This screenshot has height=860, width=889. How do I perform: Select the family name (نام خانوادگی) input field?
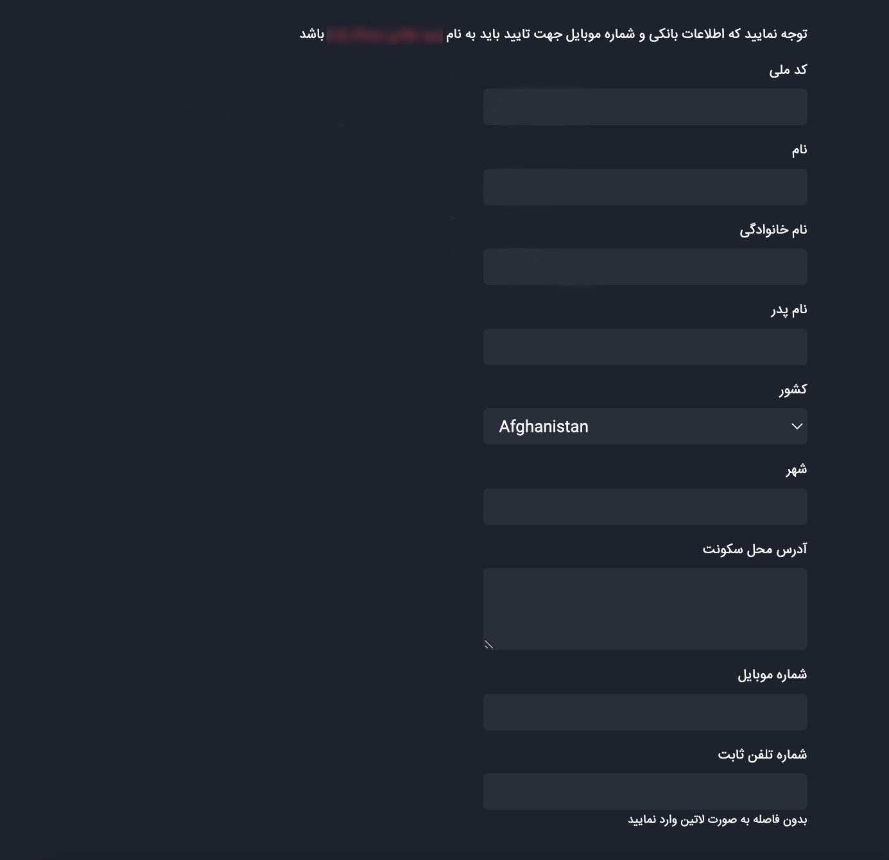644,267
